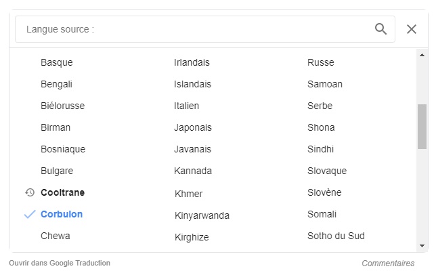Open the Ouvrir dans Google Traduction link
Image resolution: width=436 pixels, height=275 pixels.
point(60,263)
